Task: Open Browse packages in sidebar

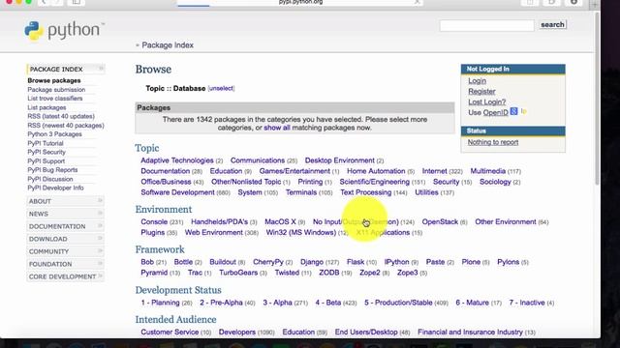Action: 54,80
